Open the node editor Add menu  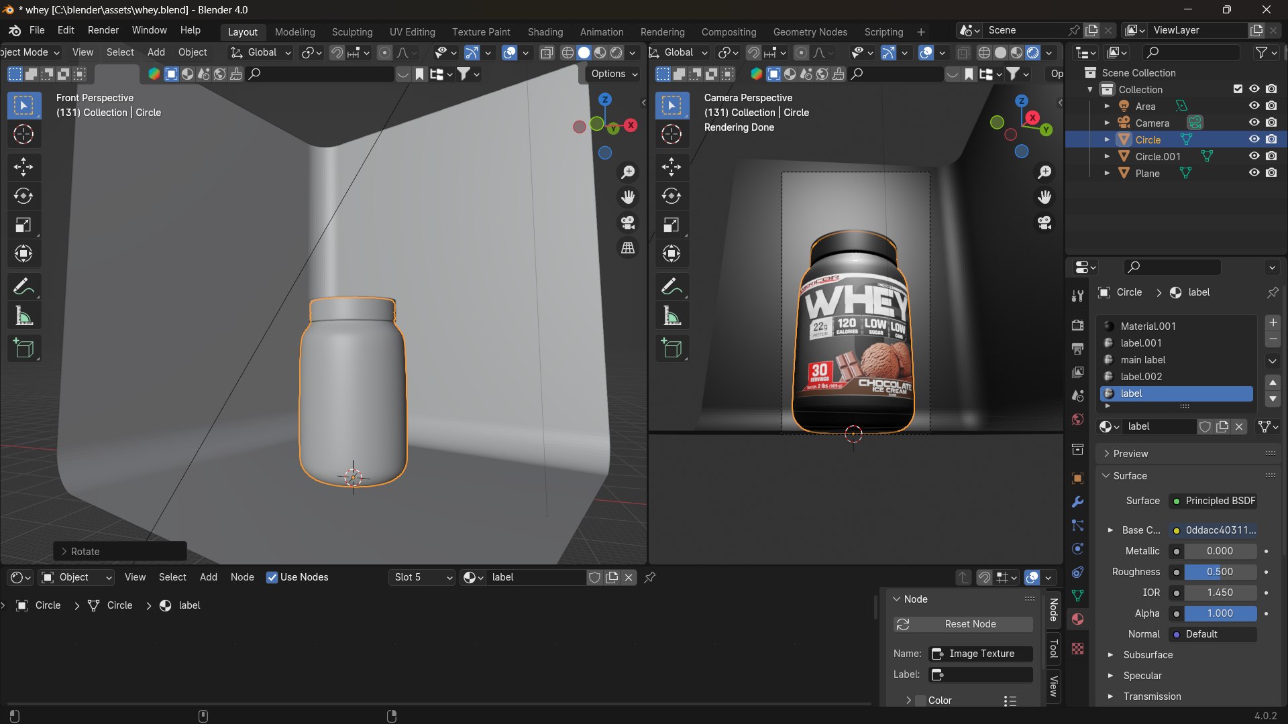[209, 577]
